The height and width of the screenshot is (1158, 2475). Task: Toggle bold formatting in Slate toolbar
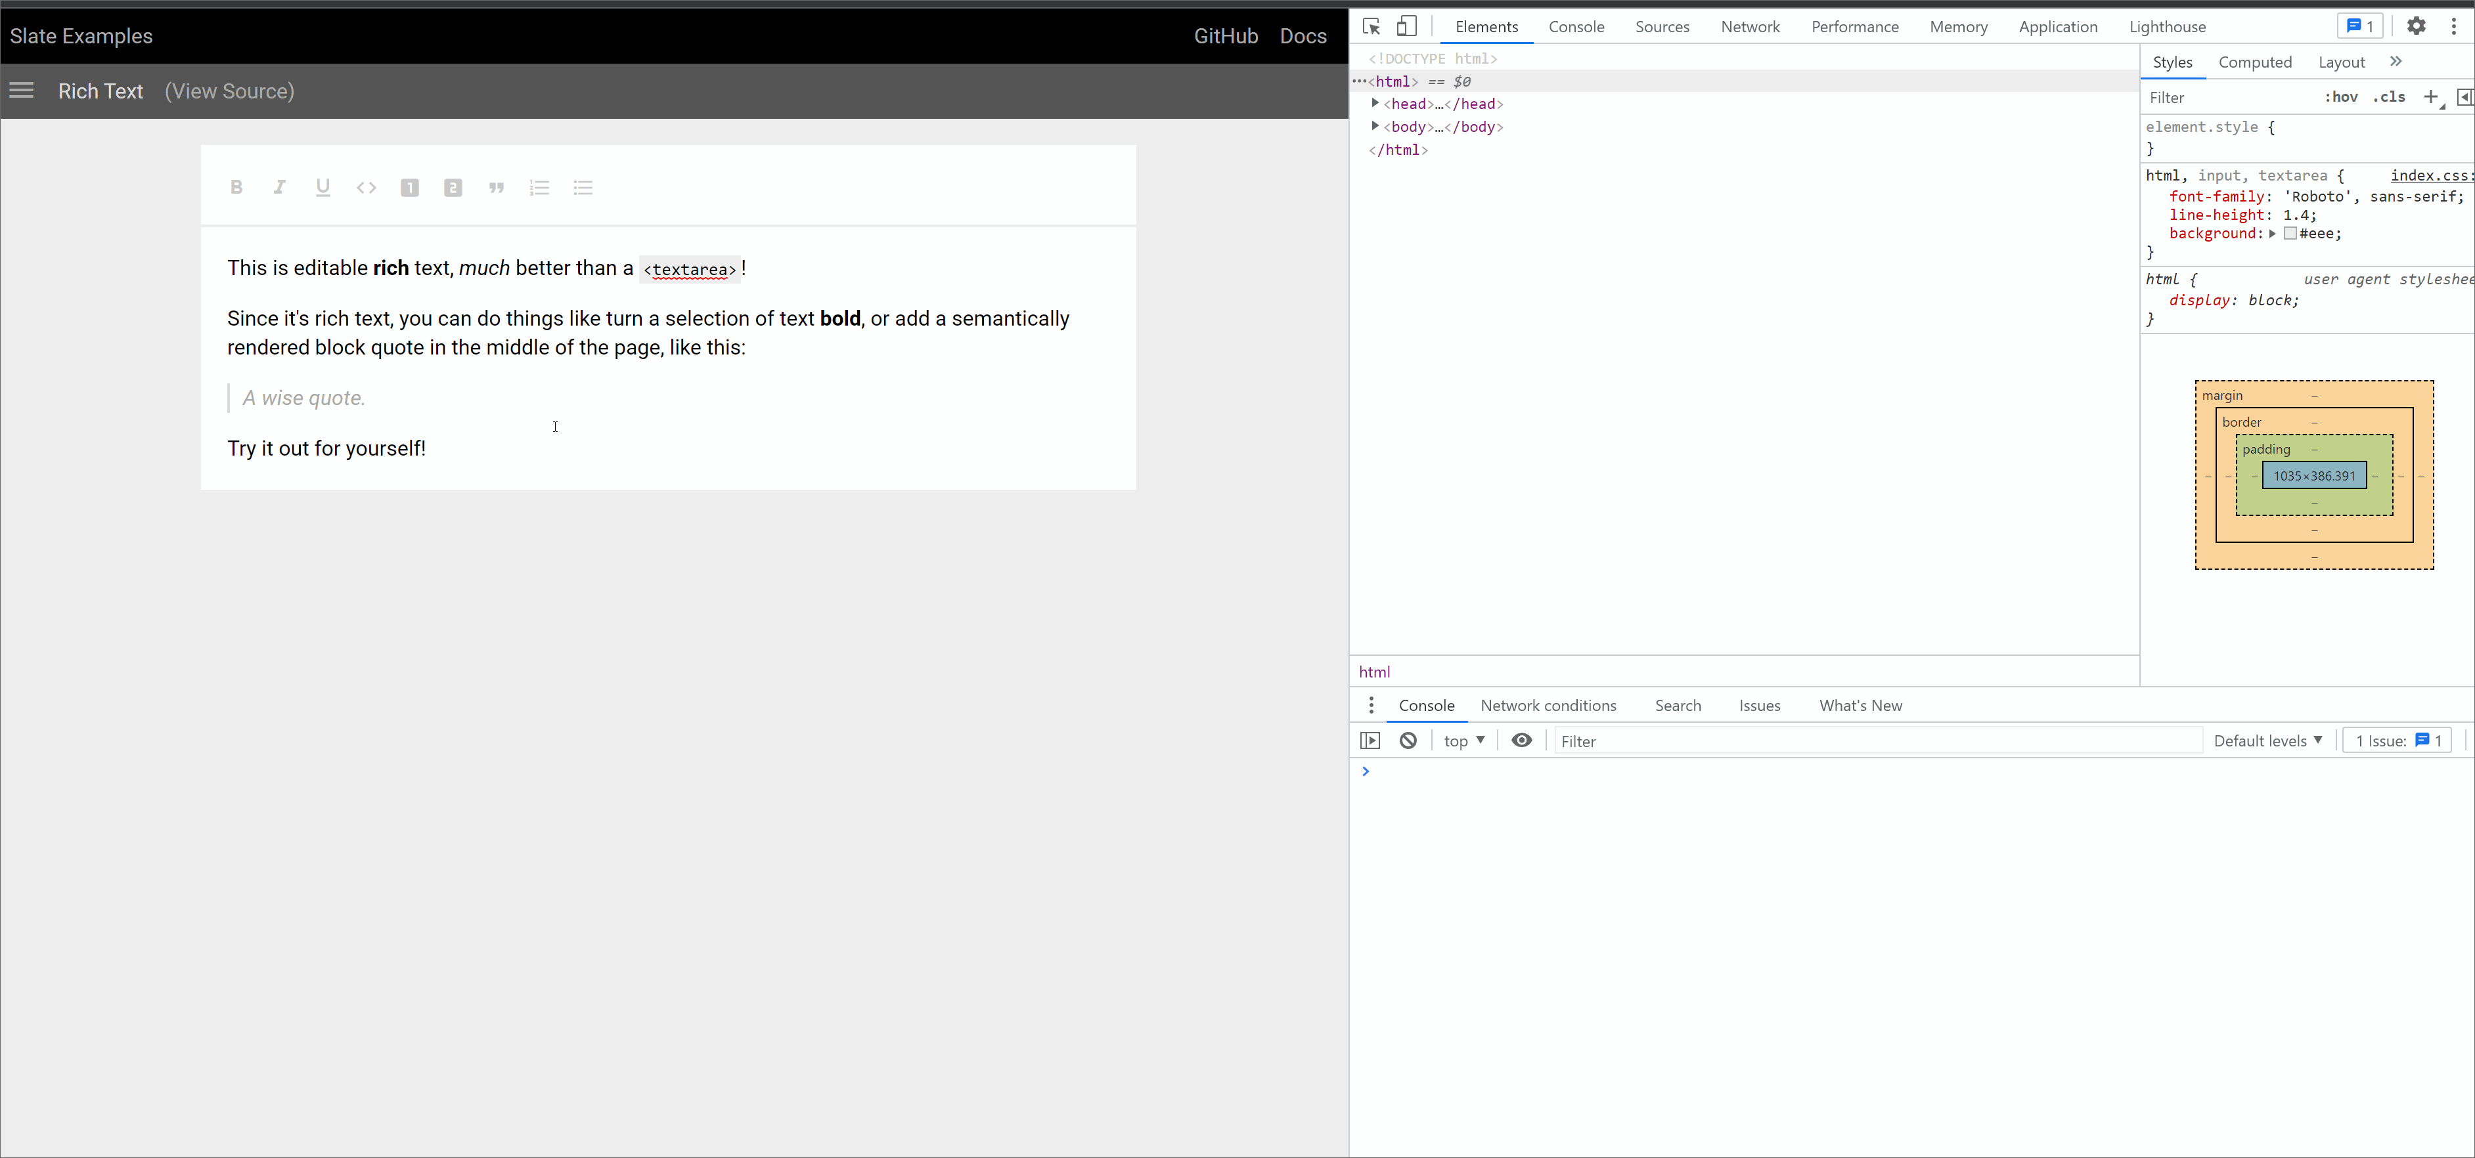pyautogui.click(x=236, y=187)
